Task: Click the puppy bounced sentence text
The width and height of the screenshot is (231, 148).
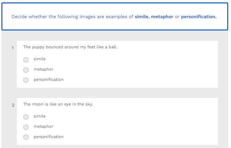Action: coord(70,47)
